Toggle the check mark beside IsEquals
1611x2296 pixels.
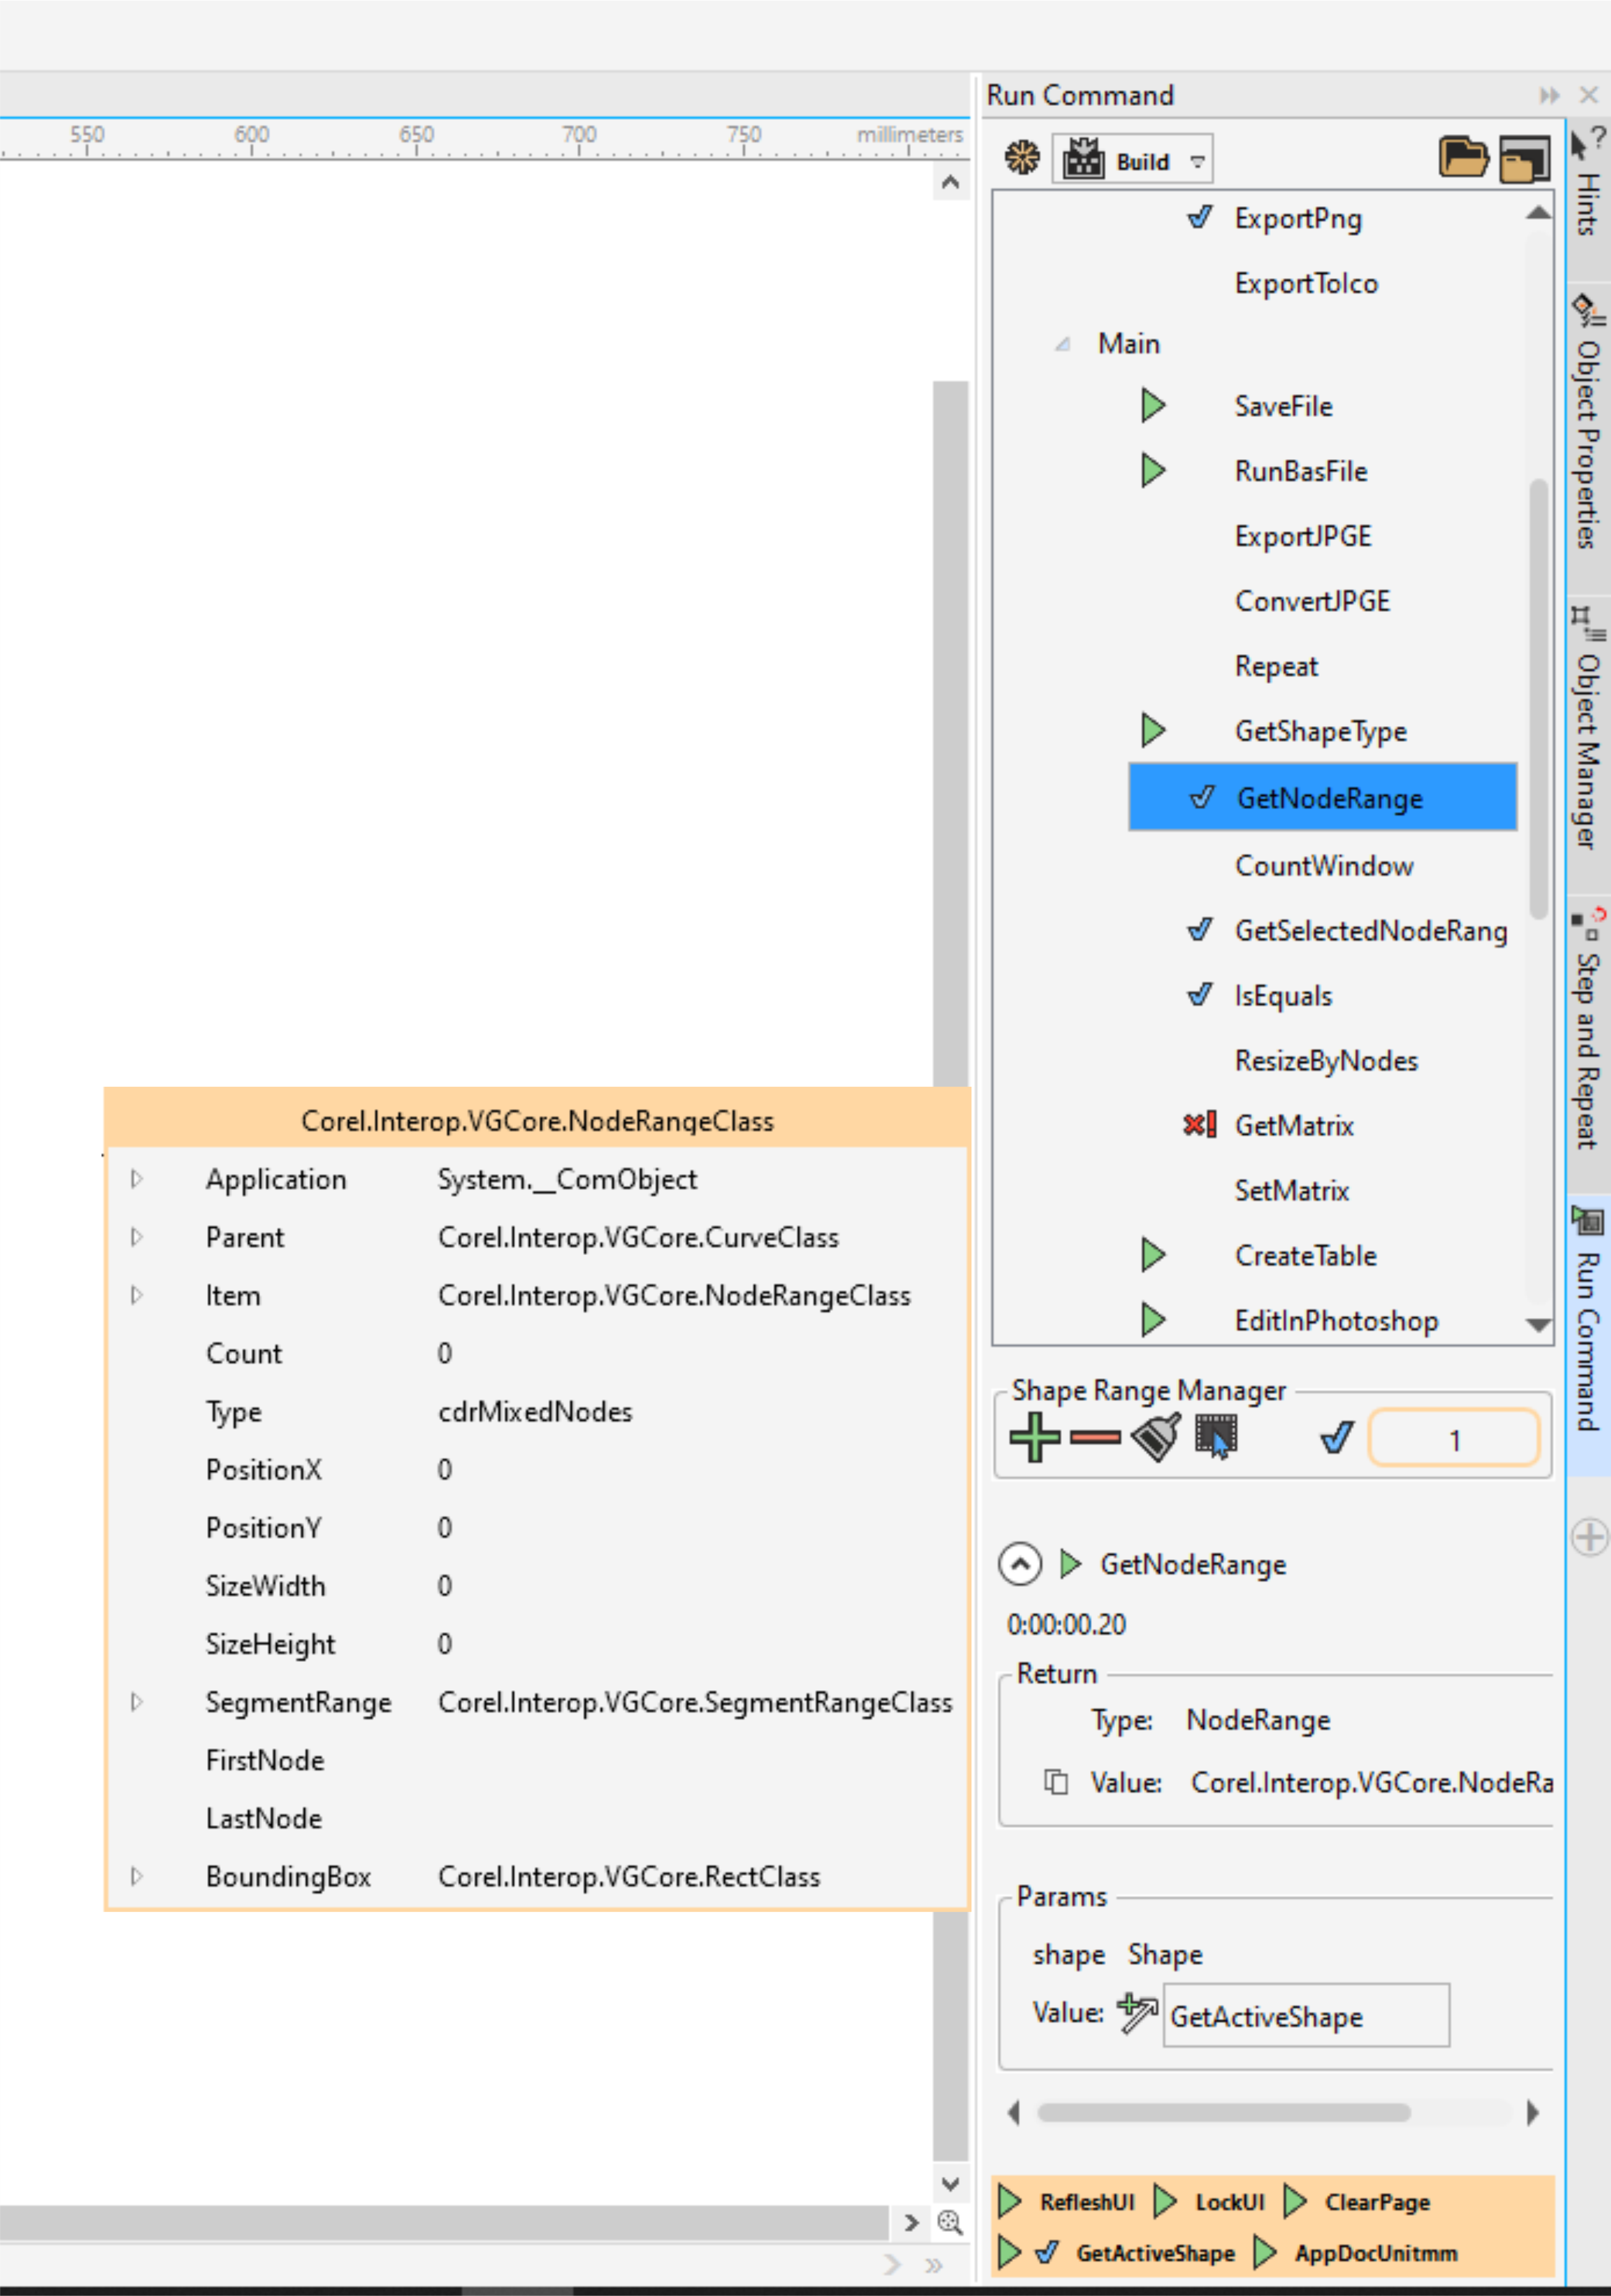tap(1199, 995)
